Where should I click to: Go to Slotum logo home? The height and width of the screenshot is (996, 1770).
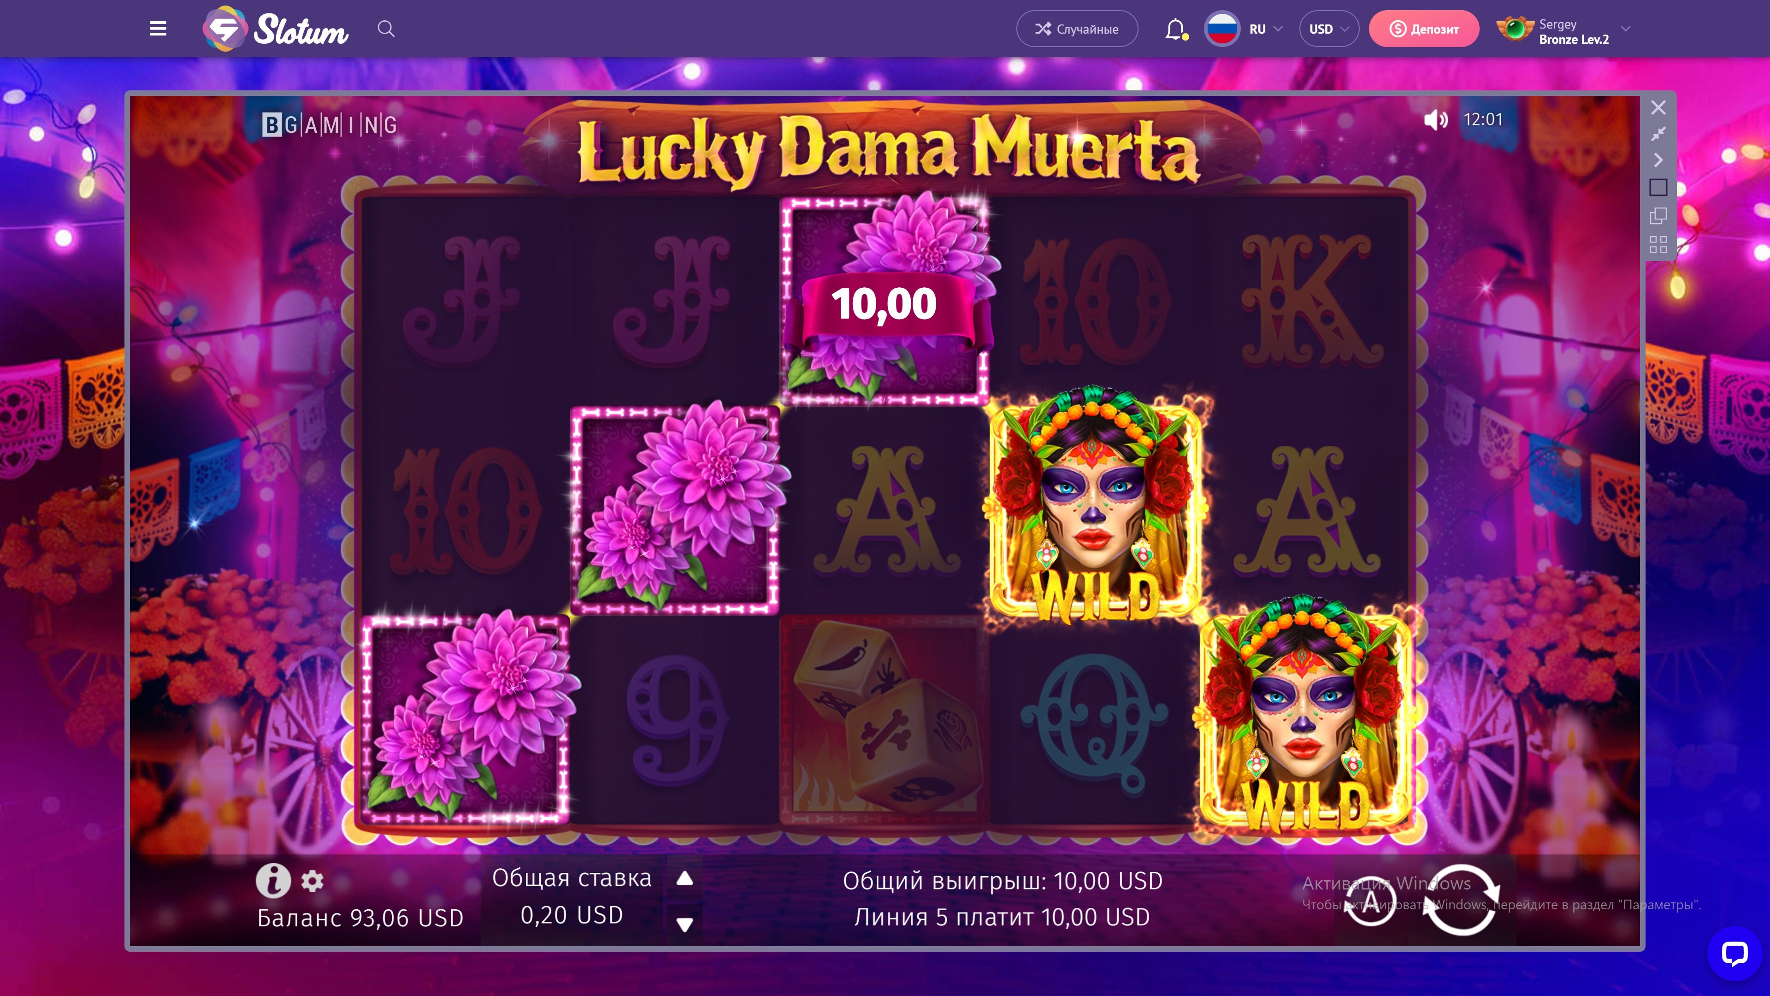point(275,29)
